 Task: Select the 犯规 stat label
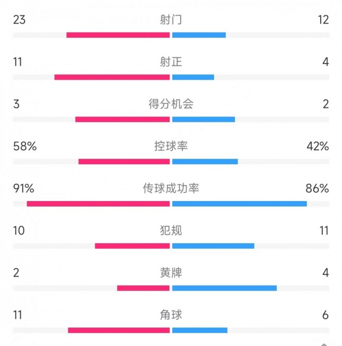click(171, 230)
